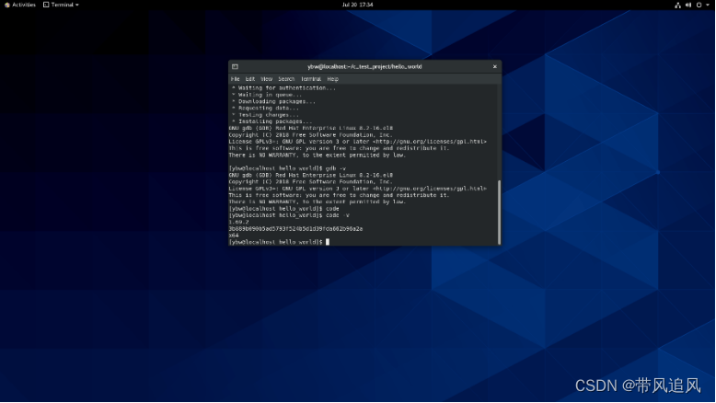The image size is (716, 403).
Task: Open the Activities overview
Action: point(20,5)
